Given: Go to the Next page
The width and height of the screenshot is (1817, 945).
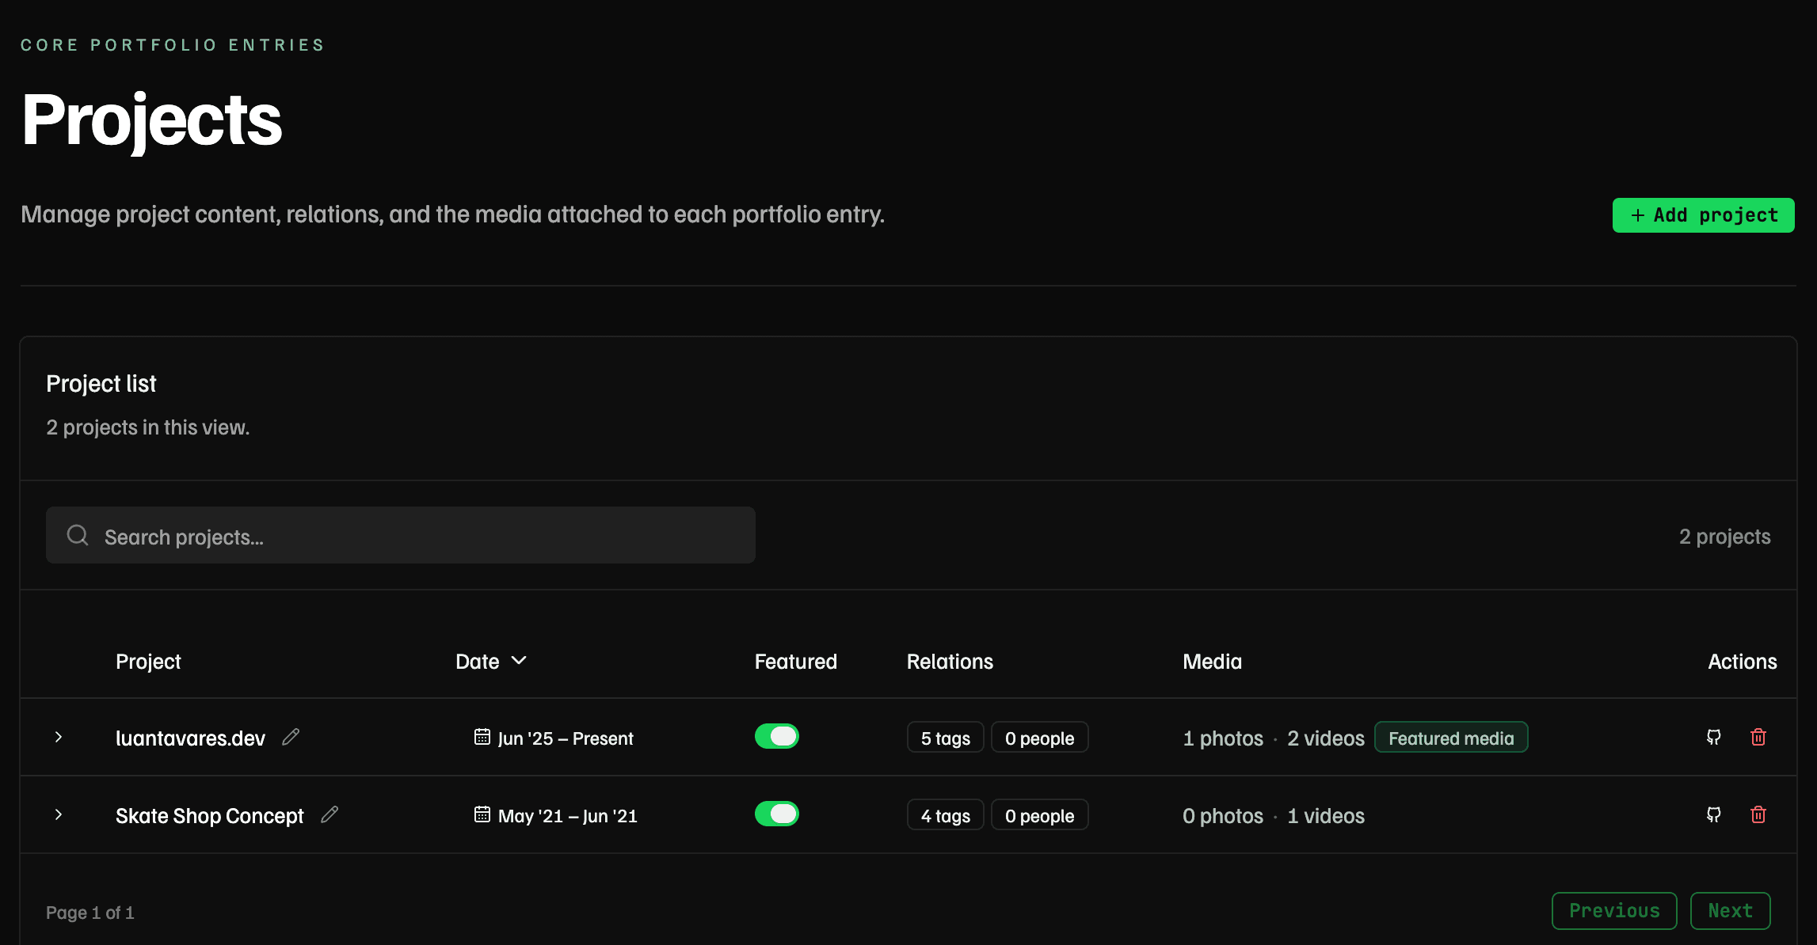Looking at the screenshot, I should pos(1731,911).
